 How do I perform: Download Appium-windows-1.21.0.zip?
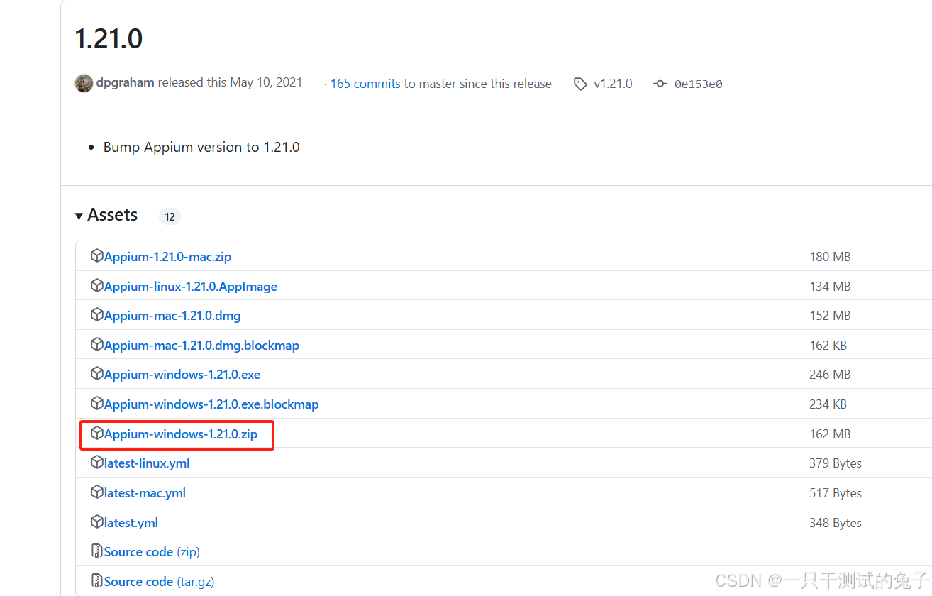coord(181,434)
